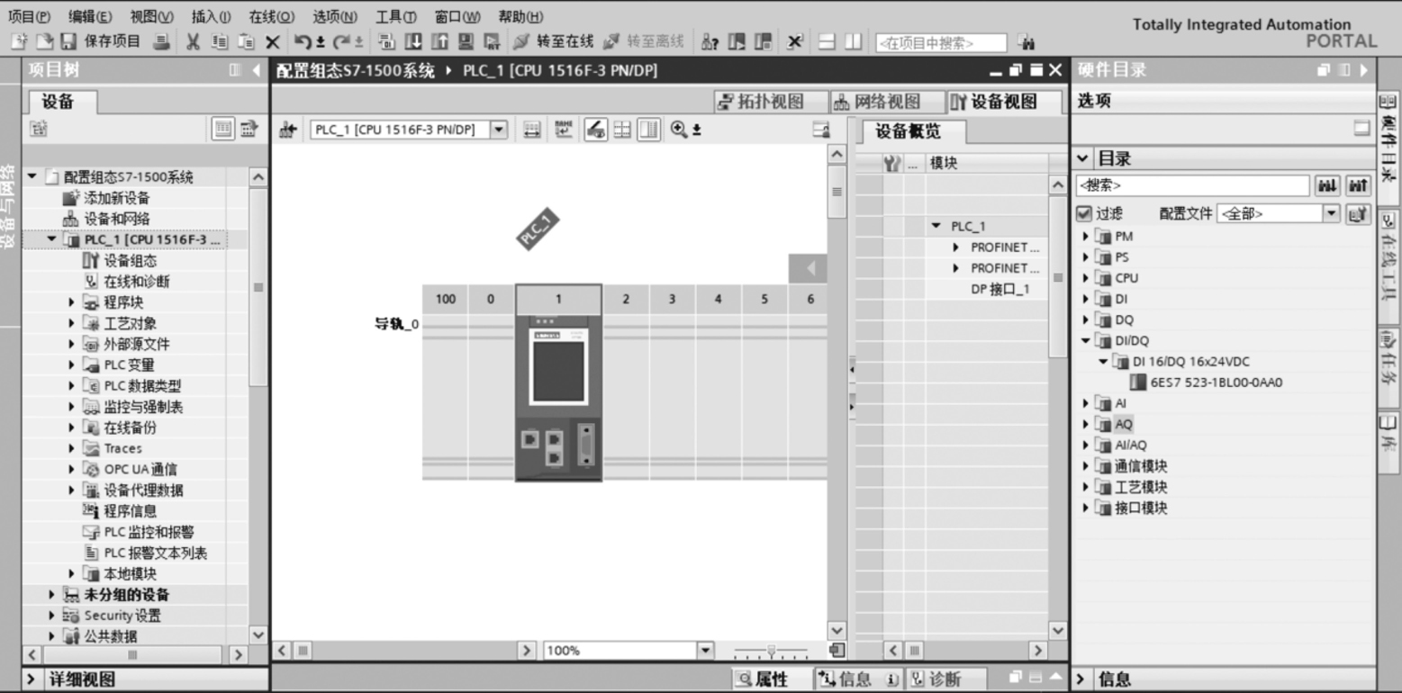Click the compile icon in toolbar

[386, 41]
